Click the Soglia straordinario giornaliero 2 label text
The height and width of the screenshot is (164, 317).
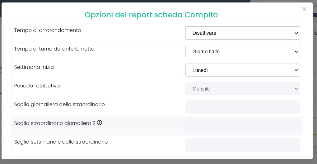click(x=54, y=123)
